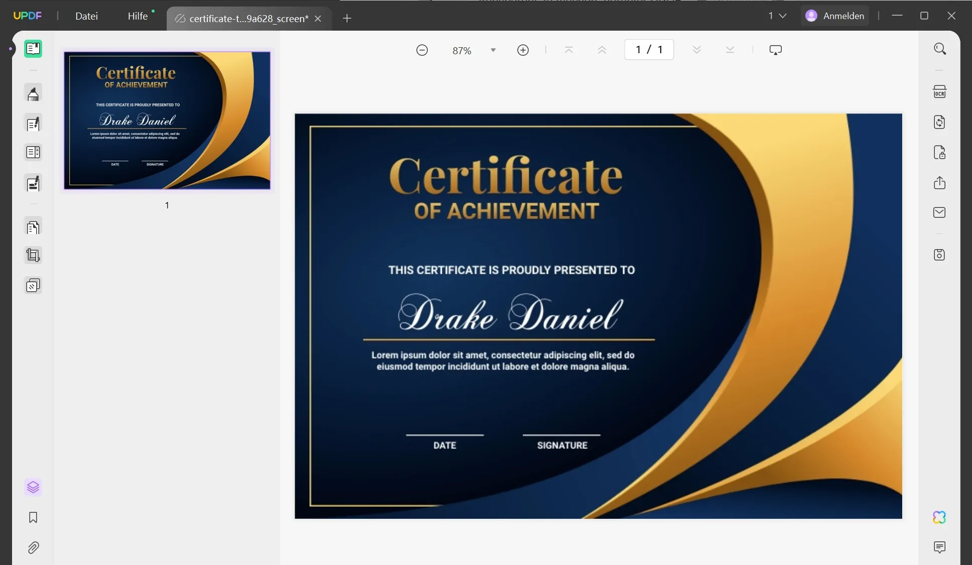Send file by email icon
The width and height of the screenshot is (972, 565).
coord(939,212)
